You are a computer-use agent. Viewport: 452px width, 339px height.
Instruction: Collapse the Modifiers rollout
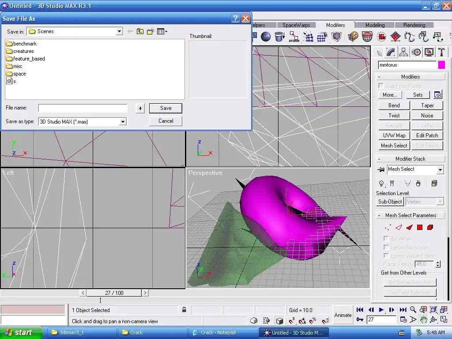click(410, 77)
